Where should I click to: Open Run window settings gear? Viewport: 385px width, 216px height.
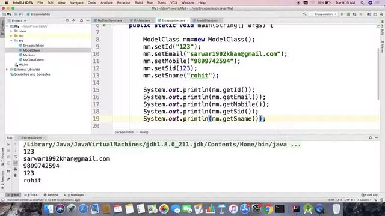coord(371,138)
